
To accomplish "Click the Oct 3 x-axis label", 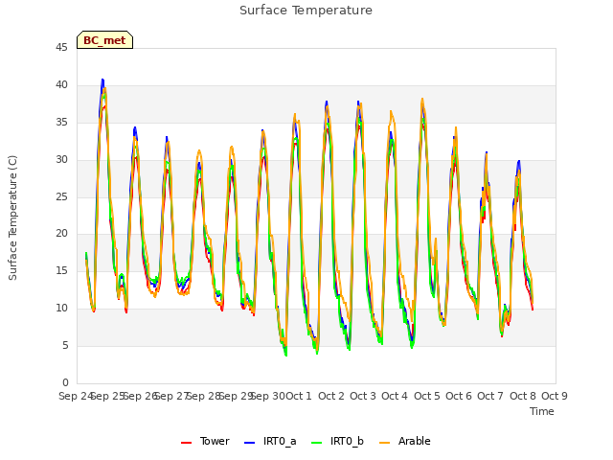I will 363,396.
